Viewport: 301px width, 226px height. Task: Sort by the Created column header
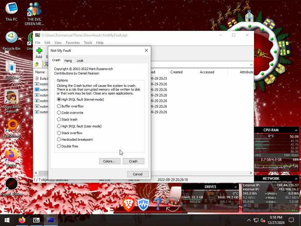tap(176, 72)
